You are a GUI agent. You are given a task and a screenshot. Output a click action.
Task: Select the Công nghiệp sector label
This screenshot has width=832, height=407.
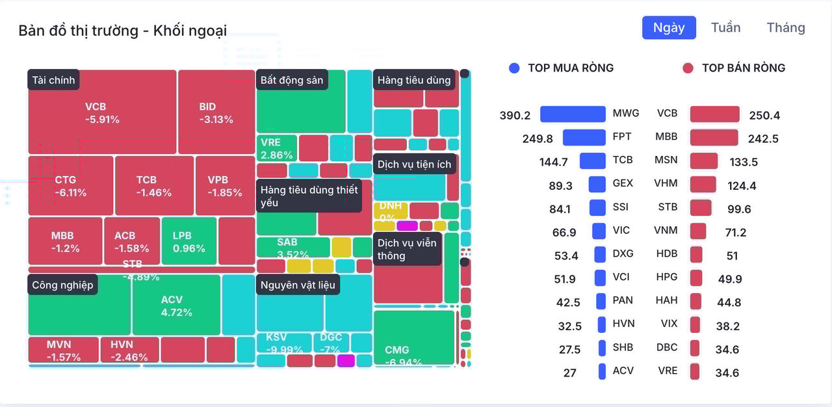pos(63,285)
